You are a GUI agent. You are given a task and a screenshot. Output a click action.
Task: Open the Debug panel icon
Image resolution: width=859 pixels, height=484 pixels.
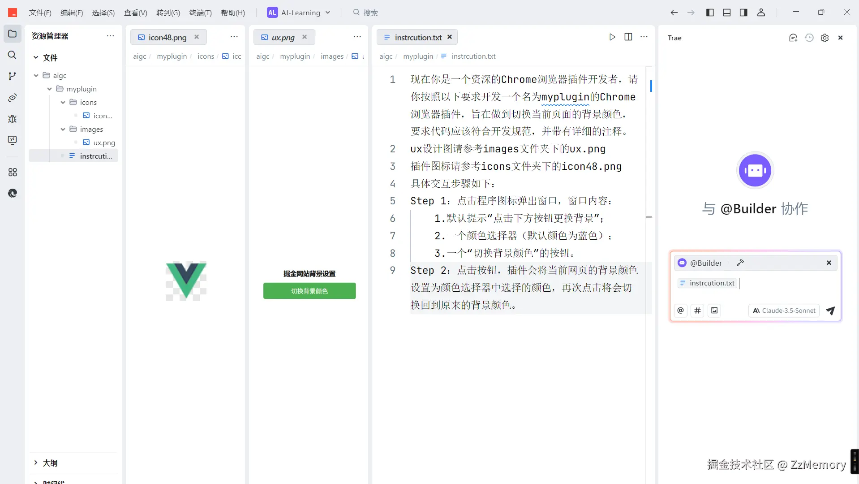(x=12, y=119)
